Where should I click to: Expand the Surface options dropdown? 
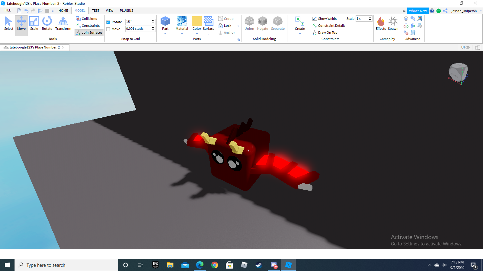coord(209,34)
